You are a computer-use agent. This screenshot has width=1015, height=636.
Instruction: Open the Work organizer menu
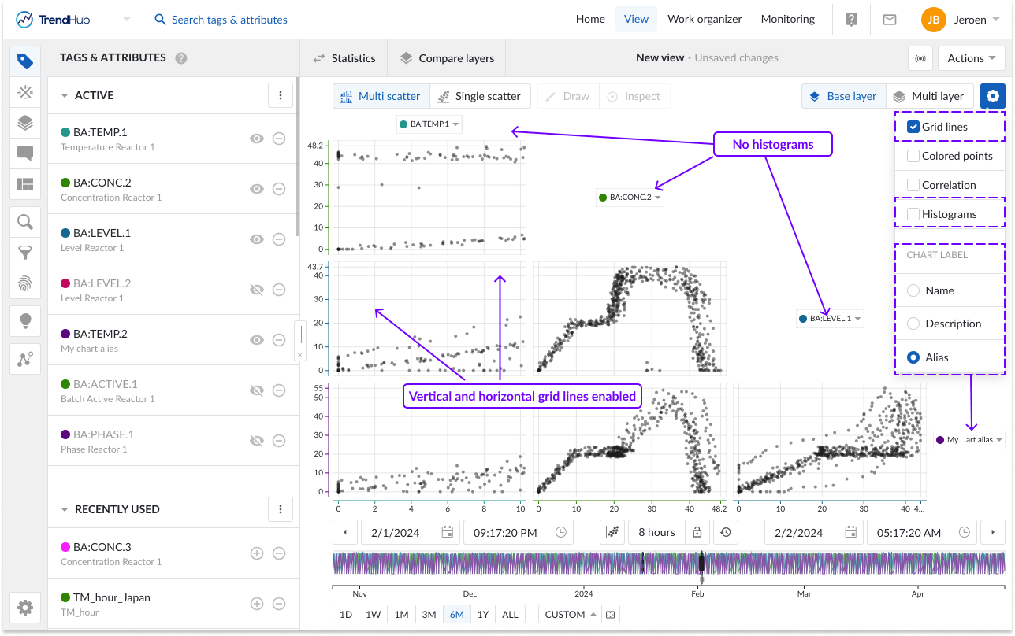click(x=705, y=19)
